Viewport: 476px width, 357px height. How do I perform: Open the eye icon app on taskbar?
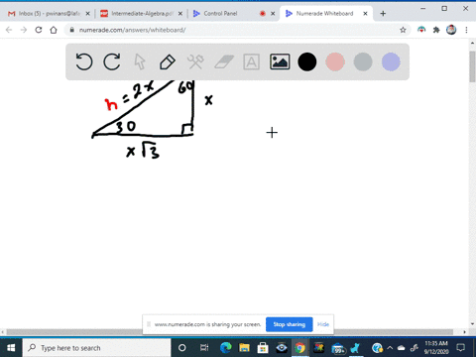[x=282, y=348]
